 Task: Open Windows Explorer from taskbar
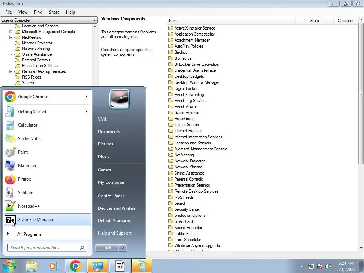click(x=32, y=266)
